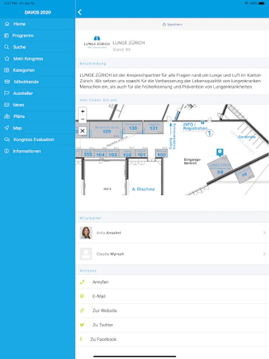The image size is (269, 359).
Task: Tap the News envelope icon
Action: coord(7,105)
